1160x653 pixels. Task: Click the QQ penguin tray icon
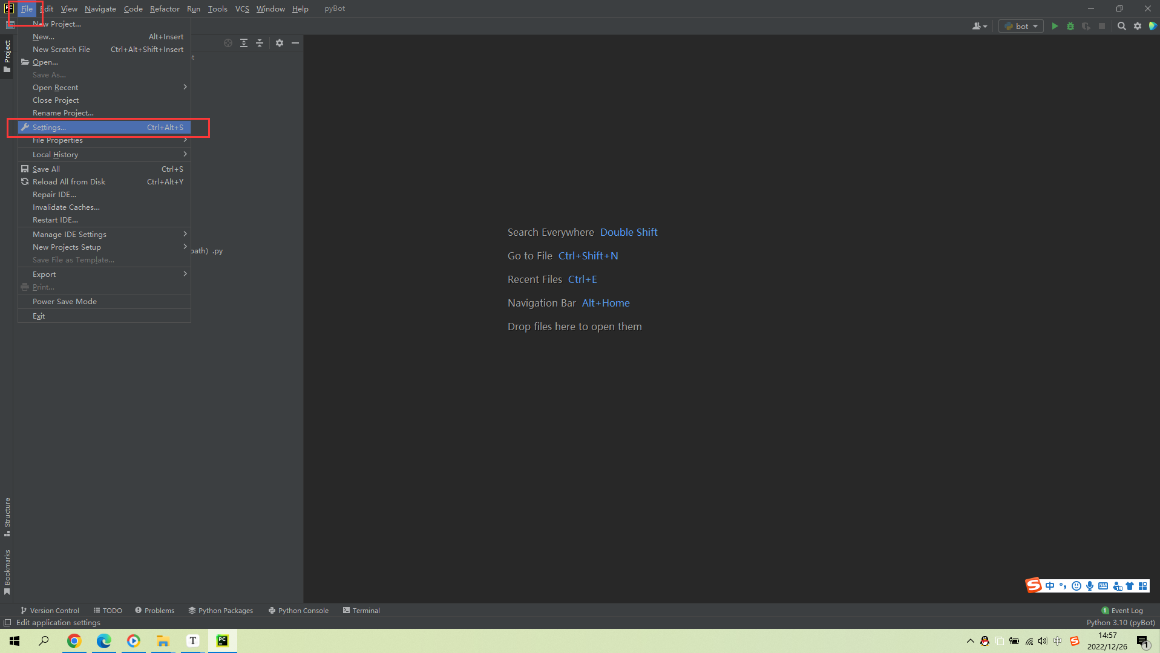[985, 641]
